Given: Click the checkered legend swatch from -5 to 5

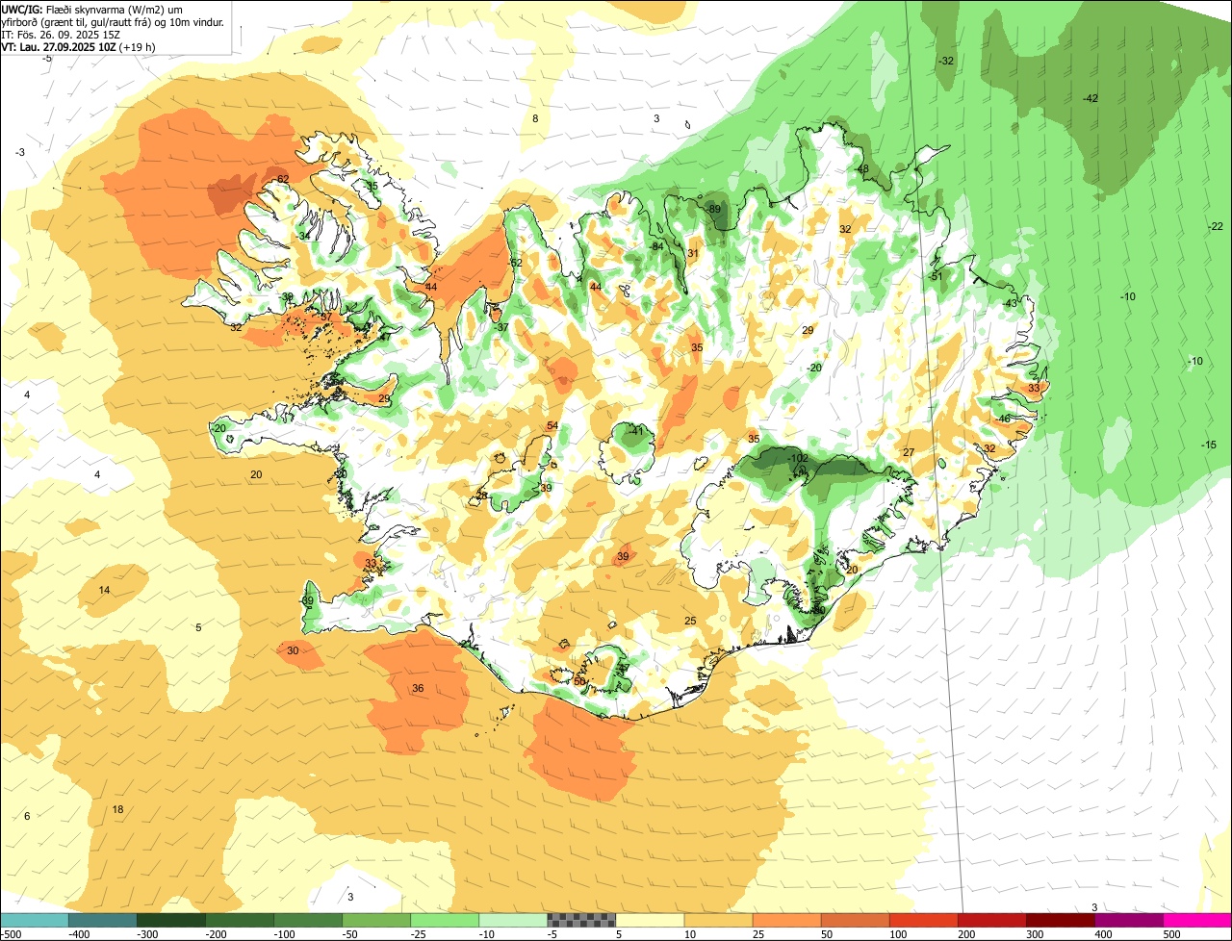Looking at the screenshot, I should (x=581, y=920).
